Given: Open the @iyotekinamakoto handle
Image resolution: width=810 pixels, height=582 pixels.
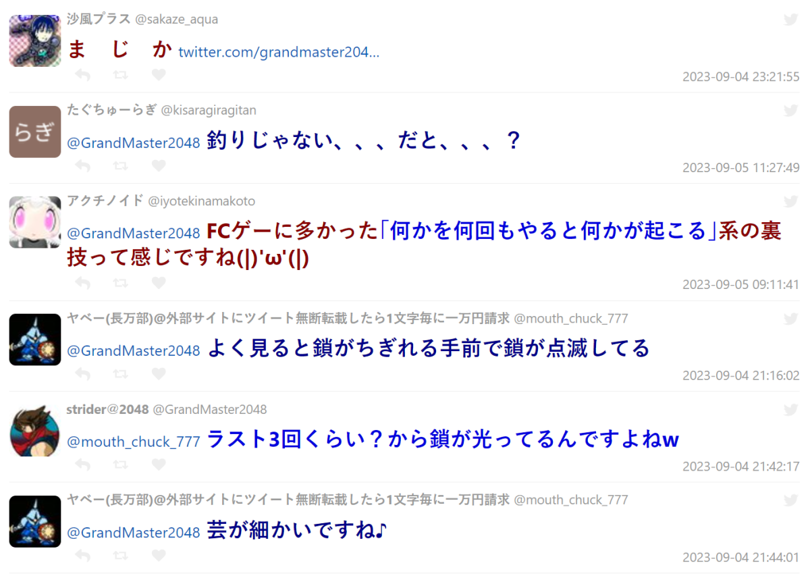Looking at the screenshot, I should coord(201,201).
